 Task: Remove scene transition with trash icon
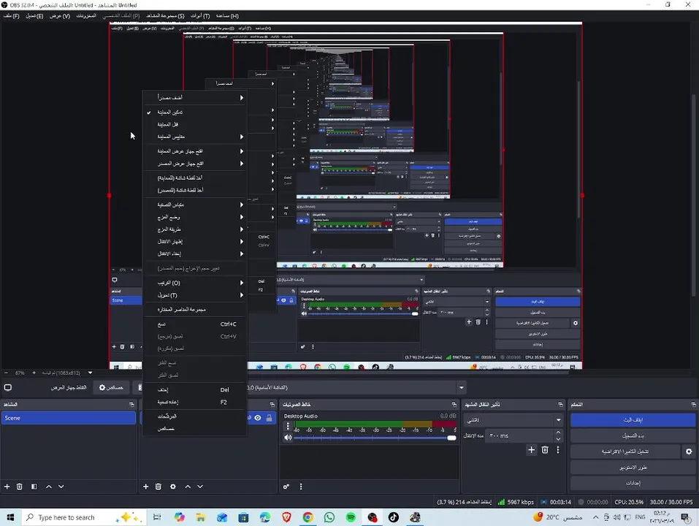coord(545,450)
